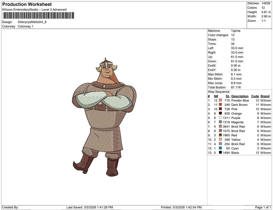The image size is (273, 210).
Task: Click the 'EndY:' label
Action: 212,70
